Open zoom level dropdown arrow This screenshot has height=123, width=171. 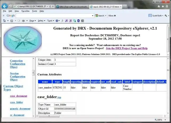click(165, 120)
